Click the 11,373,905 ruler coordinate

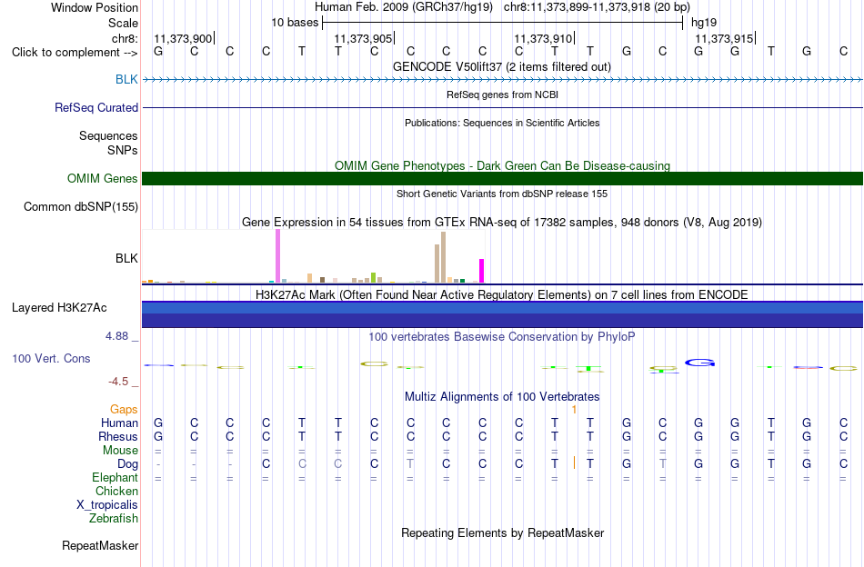pyautogui.click(x=363, y=38)
